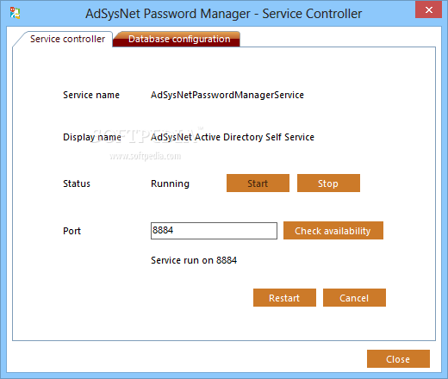Focus the Port input field
Image resolution: width=448 pixels, height=379 pixels.
(x=214, y=231)
